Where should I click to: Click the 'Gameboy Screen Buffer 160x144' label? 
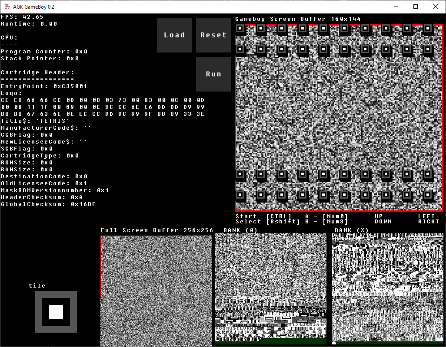(298, 19)
